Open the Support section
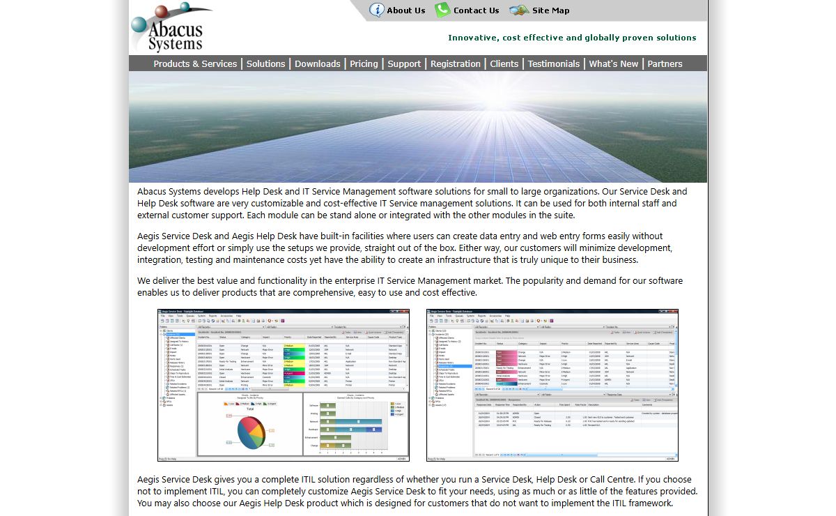836x516 pixels. click(404, 63)
